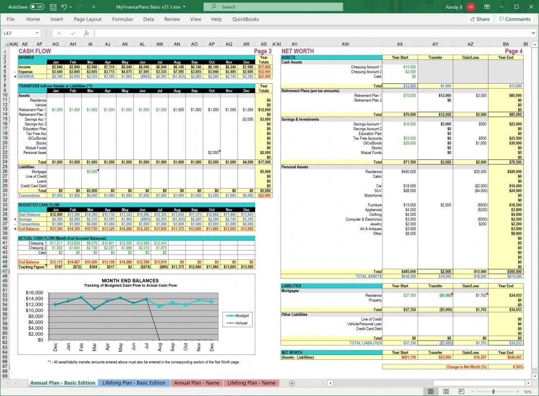539x396 pixels.
Task: Switch to Page Break Preview view icon
Action: (462, 391)
